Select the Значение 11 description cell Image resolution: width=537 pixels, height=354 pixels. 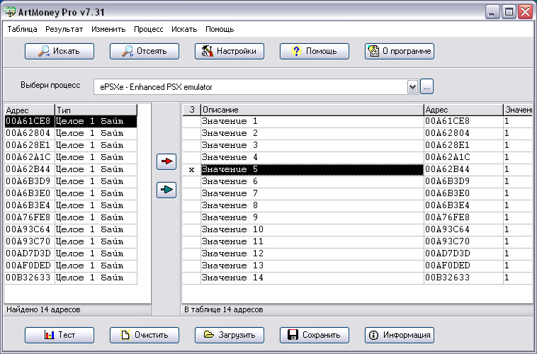click(x=312, y=241)
